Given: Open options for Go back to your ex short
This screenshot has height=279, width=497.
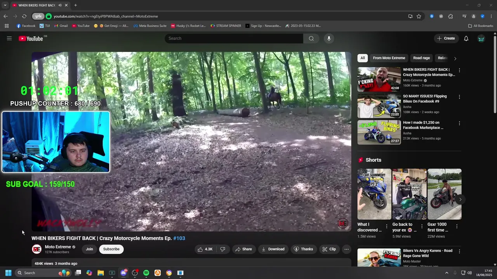Looking at the screenshot, I should [422, 226].
